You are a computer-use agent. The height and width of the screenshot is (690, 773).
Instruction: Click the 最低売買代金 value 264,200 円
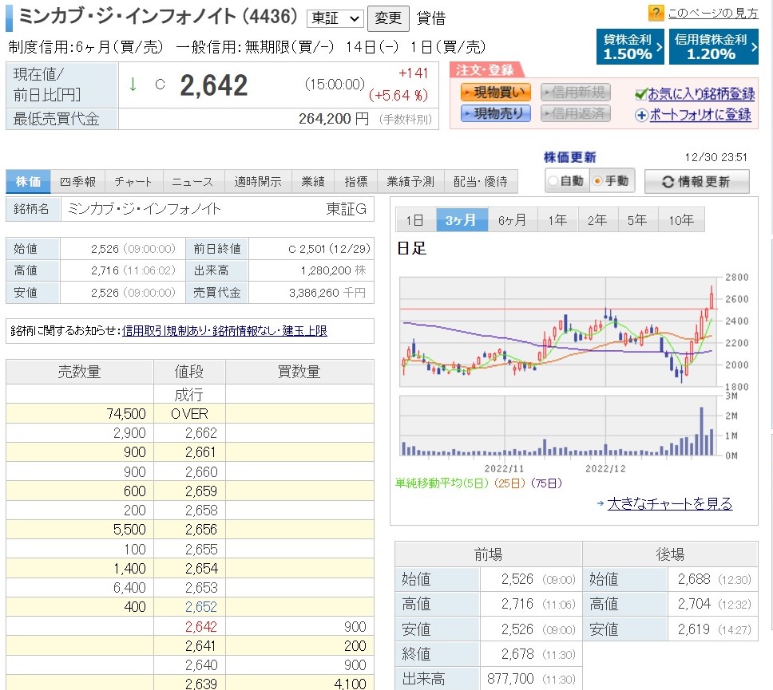[334, 119]
